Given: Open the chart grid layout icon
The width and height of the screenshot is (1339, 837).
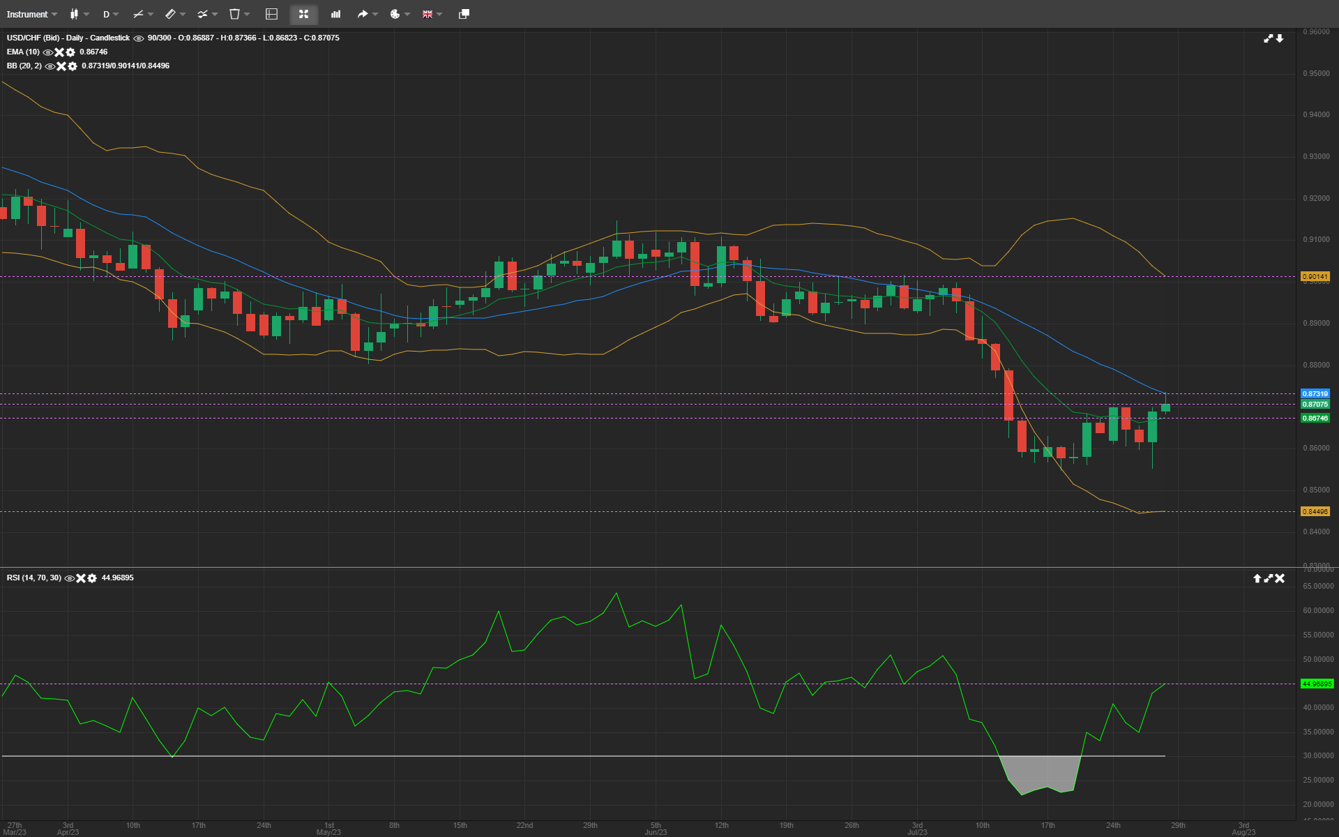Looking at the screenshot, I should (x=271, y=14).
